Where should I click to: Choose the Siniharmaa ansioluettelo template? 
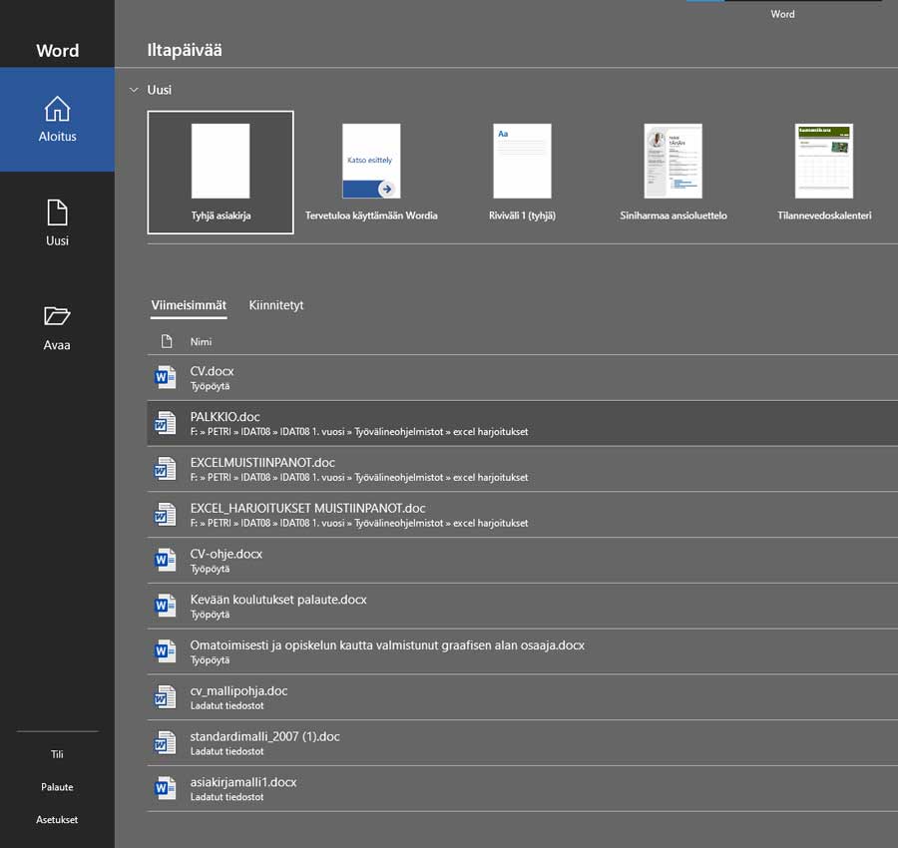tap(673, 173)
